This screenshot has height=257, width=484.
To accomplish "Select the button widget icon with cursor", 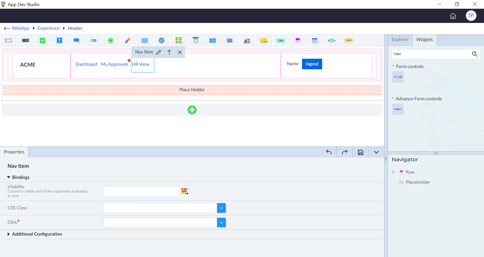I will click(x=77, y=41).
